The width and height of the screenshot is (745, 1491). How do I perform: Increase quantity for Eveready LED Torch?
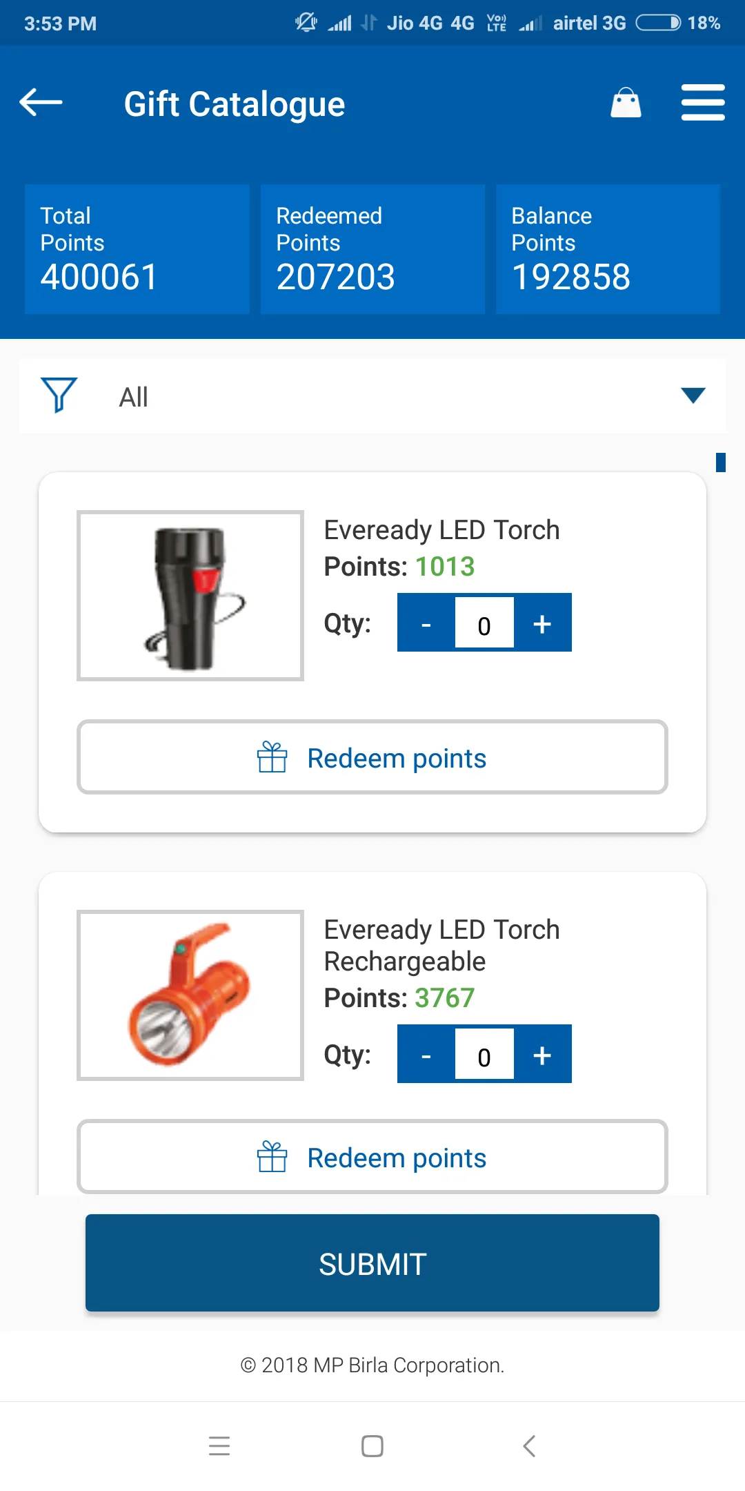(x=542, y=623)
